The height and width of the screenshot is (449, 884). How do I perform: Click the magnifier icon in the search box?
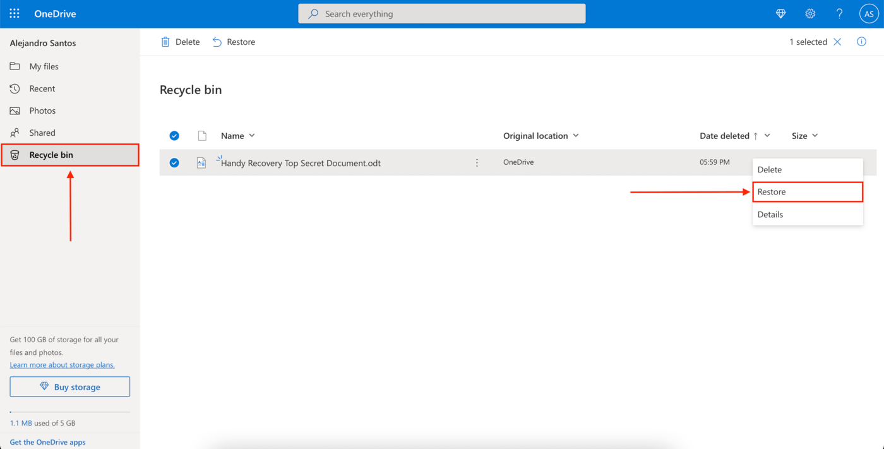[x=313, y=14]
